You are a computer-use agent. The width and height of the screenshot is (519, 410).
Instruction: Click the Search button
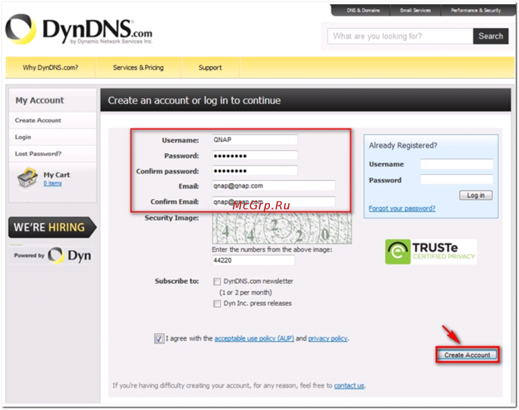coord(491,36)
